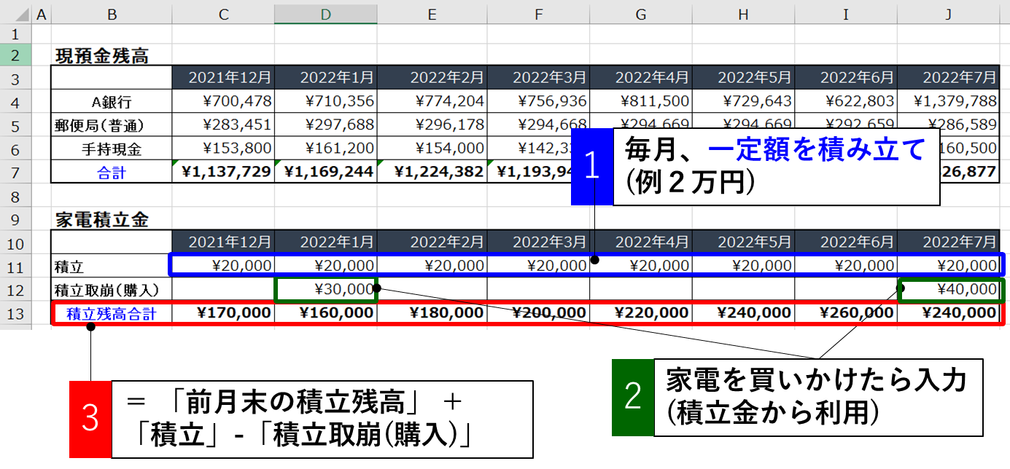Select column B header
This screenshot has width=1010, height=469.
pyautogui.click(x=112, y=14)
